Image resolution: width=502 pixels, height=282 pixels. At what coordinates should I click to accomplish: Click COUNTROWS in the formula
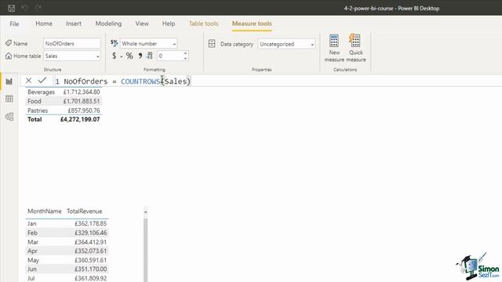click(x=140, y=81)
